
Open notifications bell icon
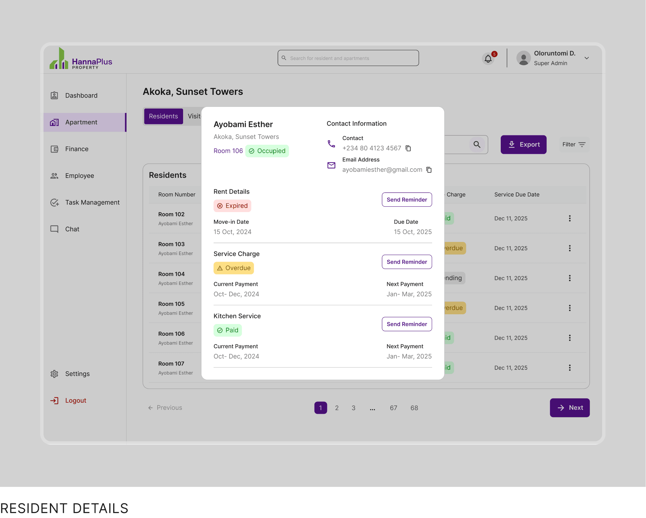(x=488, y=59)
